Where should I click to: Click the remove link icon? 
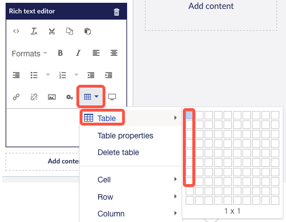pos(34,97)
